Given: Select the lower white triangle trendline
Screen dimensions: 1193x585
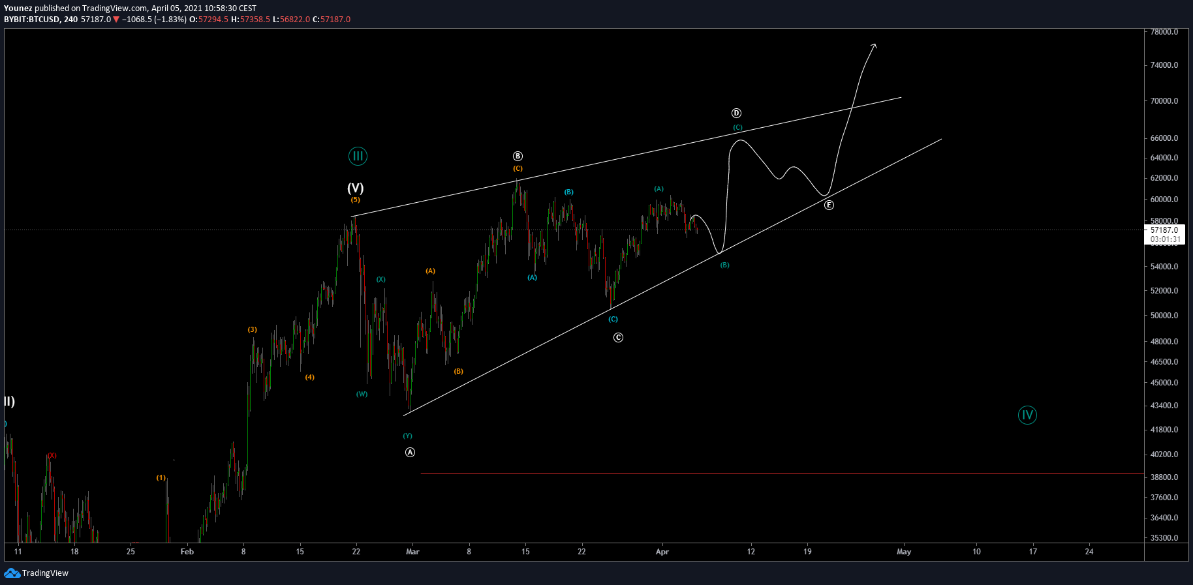Looking at the screenshot, I should tap(672, 277).
